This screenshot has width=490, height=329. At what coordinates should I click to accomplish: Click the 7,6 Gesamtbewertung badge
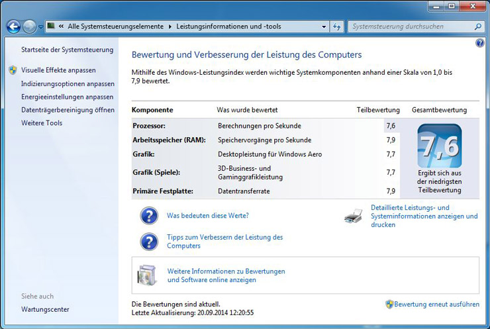point(440,146)
